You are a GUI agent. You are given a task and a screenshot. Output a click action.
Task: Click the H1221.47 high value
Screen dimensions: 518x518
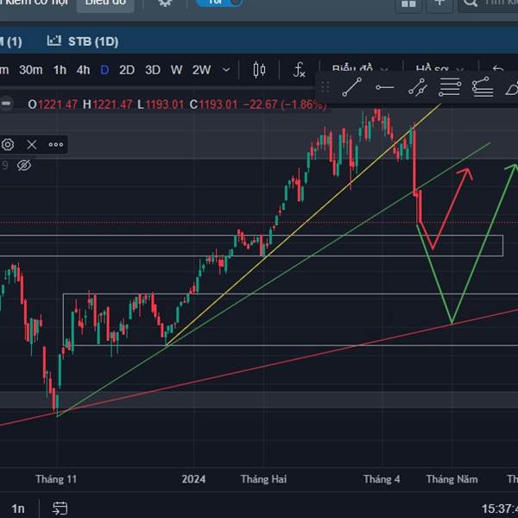[107, 104]
